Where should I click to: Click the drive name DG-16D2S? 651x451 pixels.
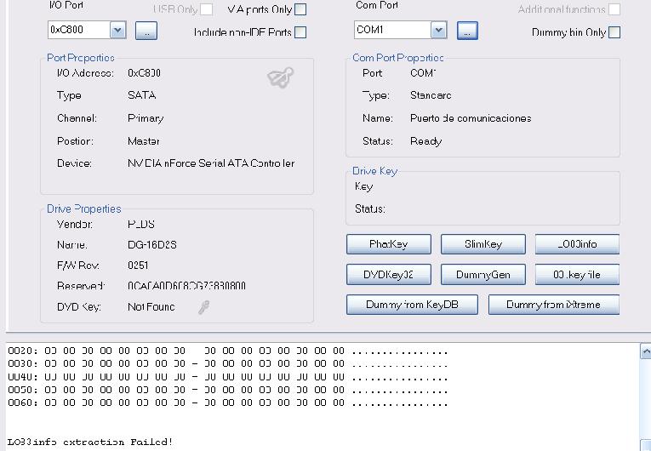click(x=152, y=244)
